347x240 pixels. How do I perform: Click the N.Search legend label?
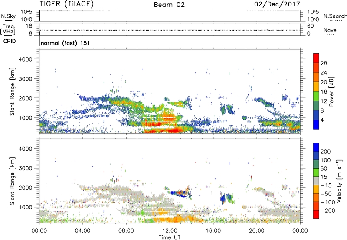pyautogui.click(x=335, y=16)
